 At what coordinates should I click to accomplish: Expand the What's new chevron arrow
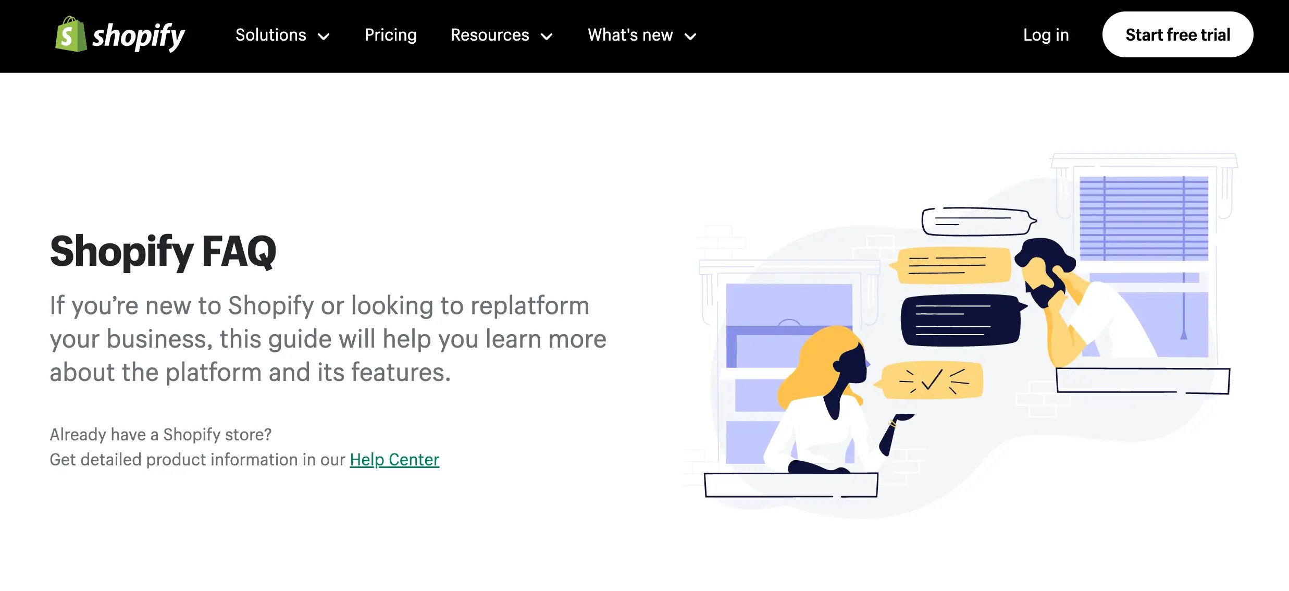(690, 36)
